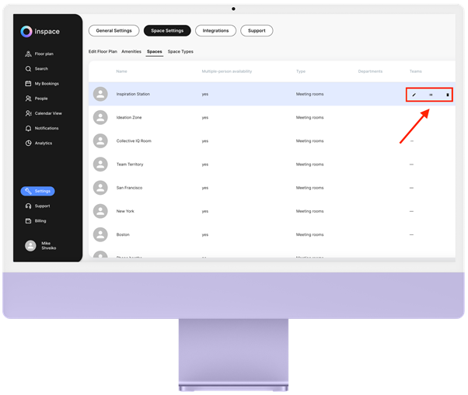
Task: Open Mike Shveiko's profile avatar
Action: click(30, 246)
